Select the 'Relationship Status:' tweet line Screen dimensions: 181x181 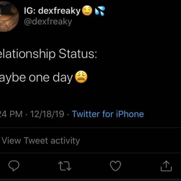(48, 54)
